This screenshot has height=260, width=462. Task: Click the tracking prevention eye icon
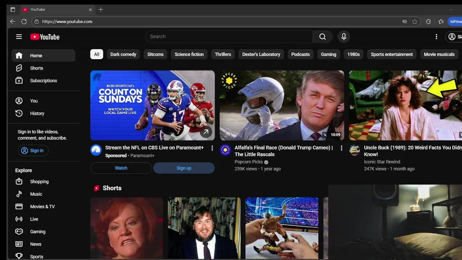click(405, 22)
